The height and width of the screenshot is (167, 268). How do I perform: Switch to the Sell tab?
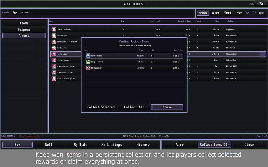[x=49, y=145]
